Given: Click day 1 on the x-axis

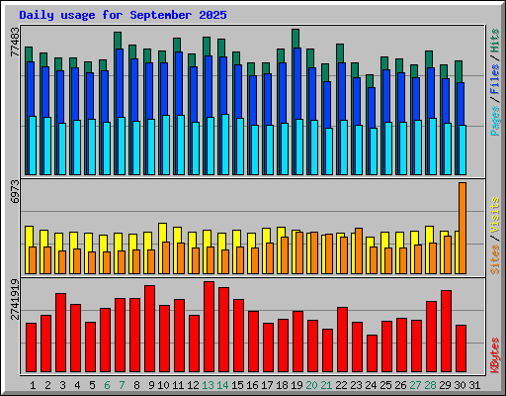Looking at the screenshot, I should (33, 385).
